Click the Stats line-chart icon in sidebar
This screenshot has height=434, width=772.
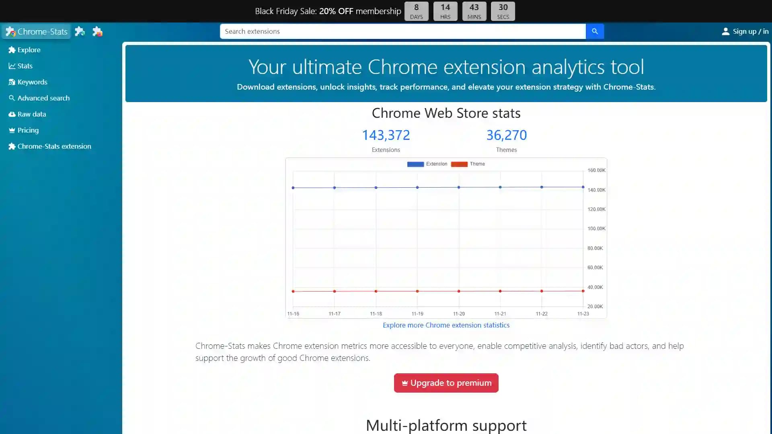(12, 66)
